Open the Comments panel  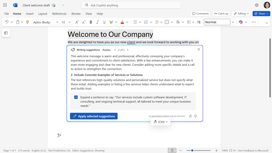click(x=200, y=14)
